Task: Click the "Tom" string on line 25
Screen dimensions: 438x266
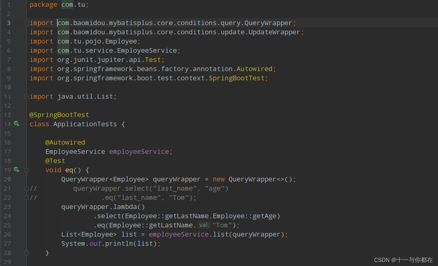Action: click(x=222, y=225)
